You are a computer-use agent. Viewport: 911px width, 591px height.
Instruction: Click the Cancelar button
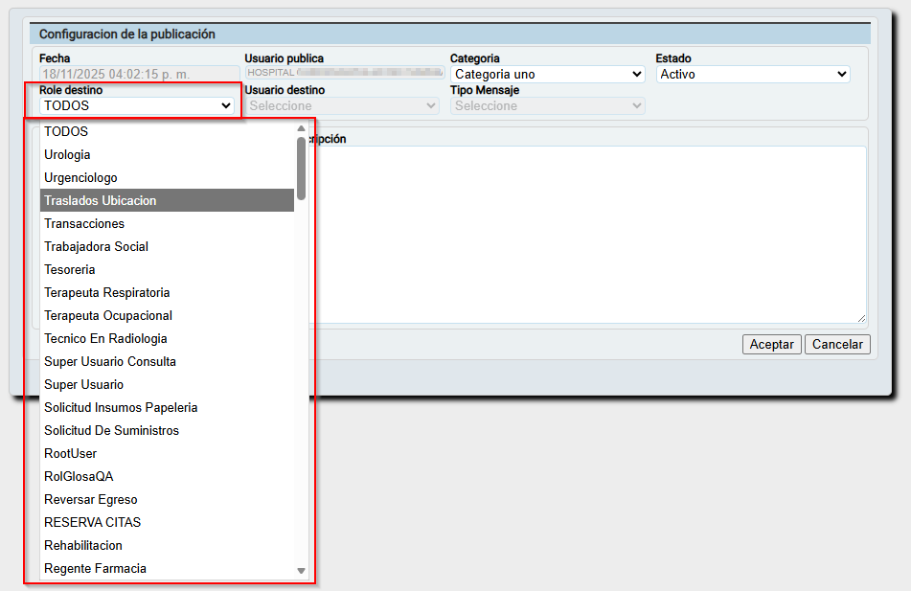[837, 344]
